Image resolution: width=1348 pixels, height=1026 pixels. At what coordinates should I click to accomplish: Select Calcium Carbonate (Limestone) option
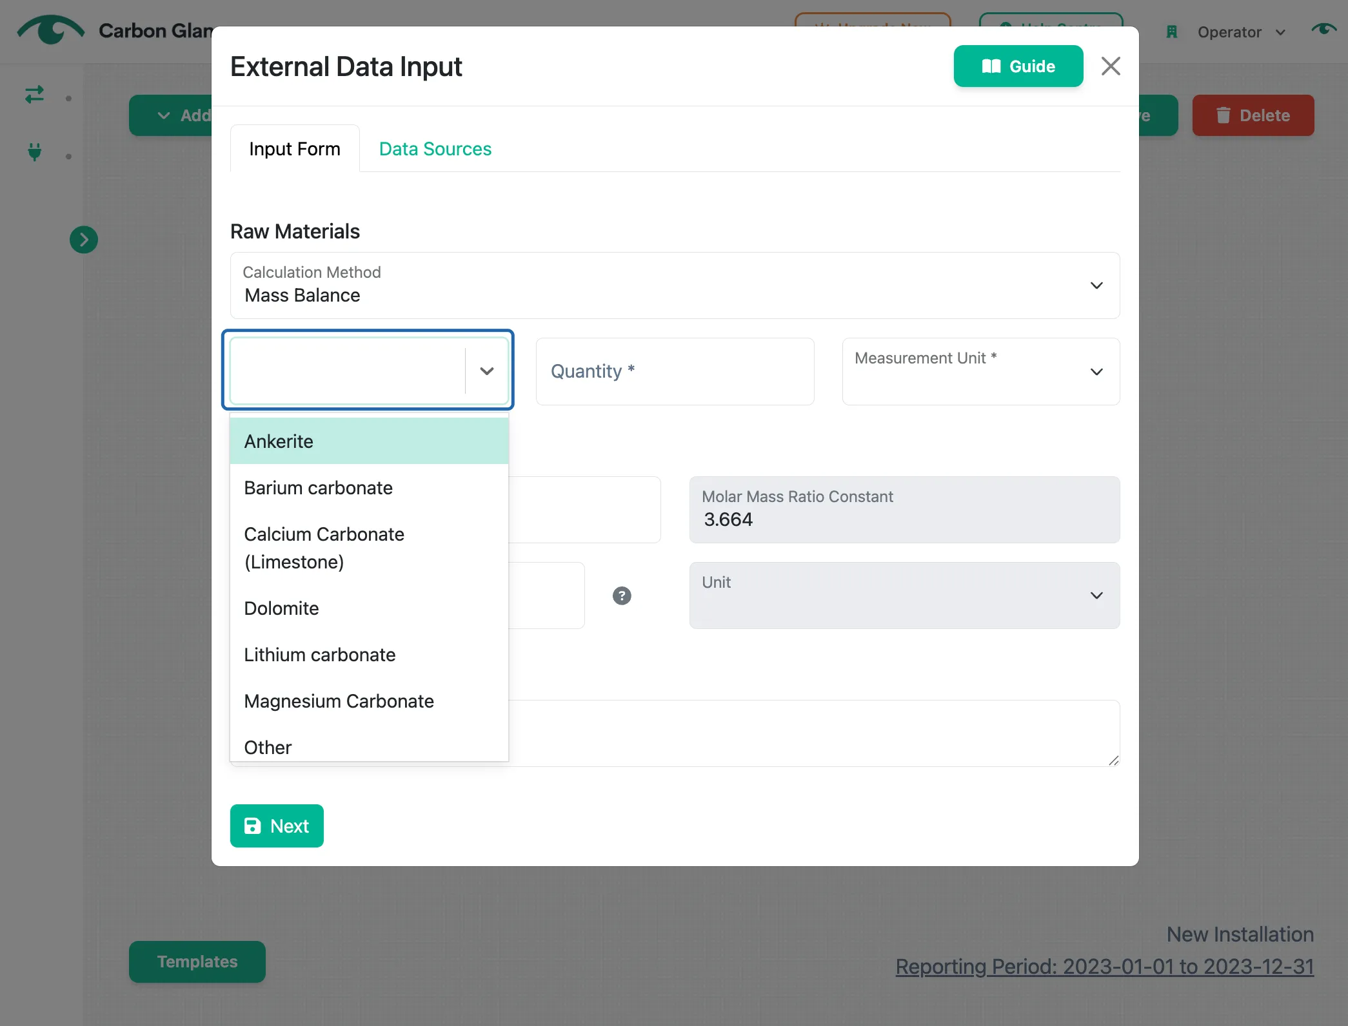[369, 548]
